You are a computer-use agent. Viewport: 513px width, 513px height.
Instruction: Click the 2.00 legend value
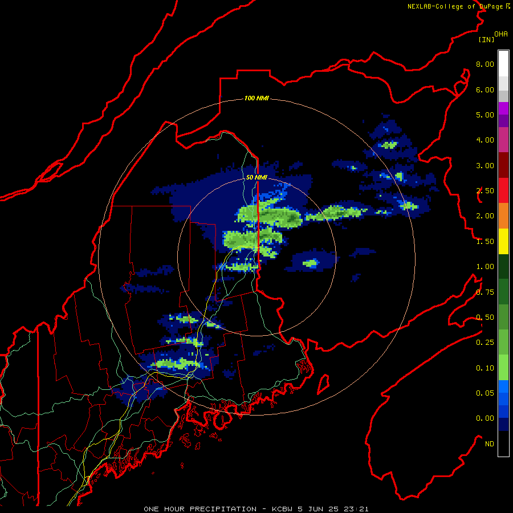485,216
